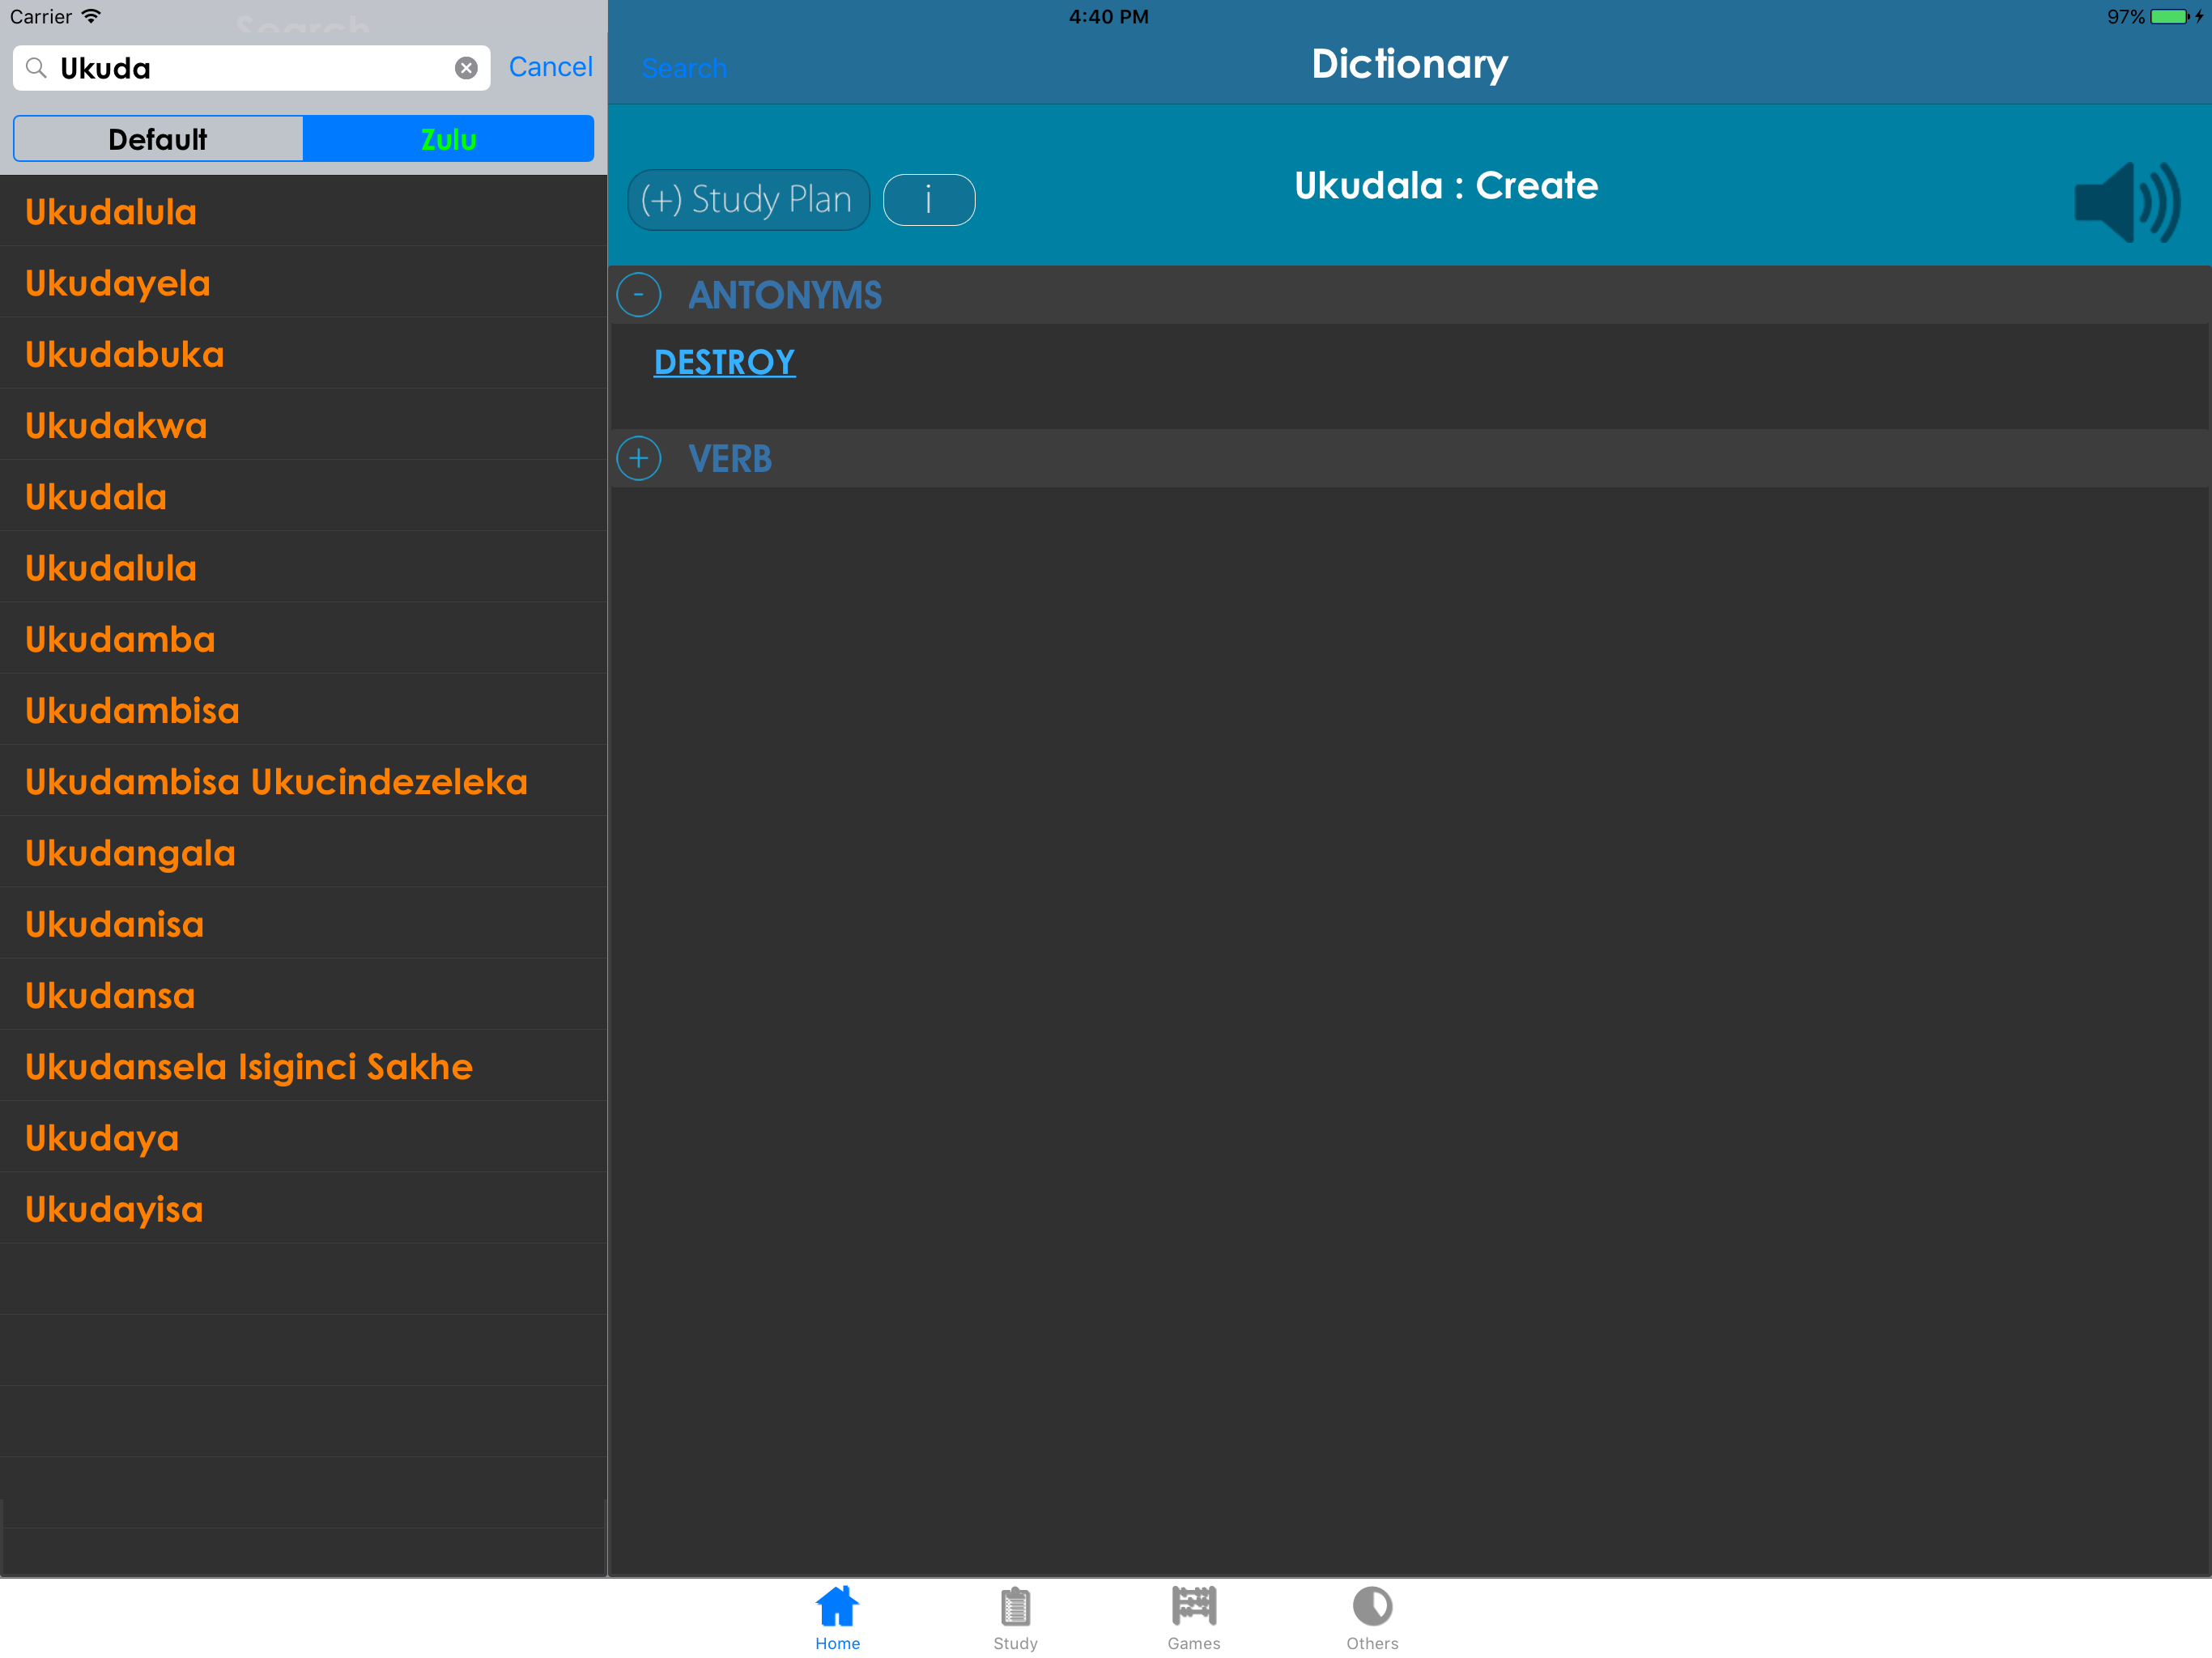
Task: Select Ukudanisa from results
Action: tap(303, 924)
